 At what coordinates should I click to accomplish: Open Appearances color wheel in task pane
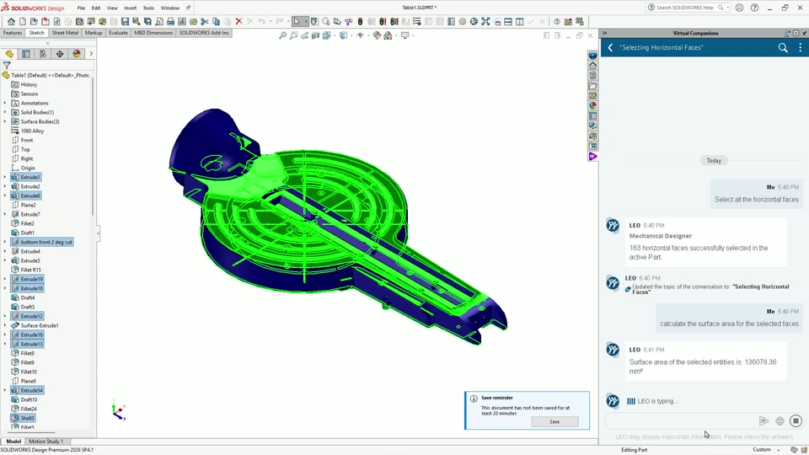click(592, 106)
